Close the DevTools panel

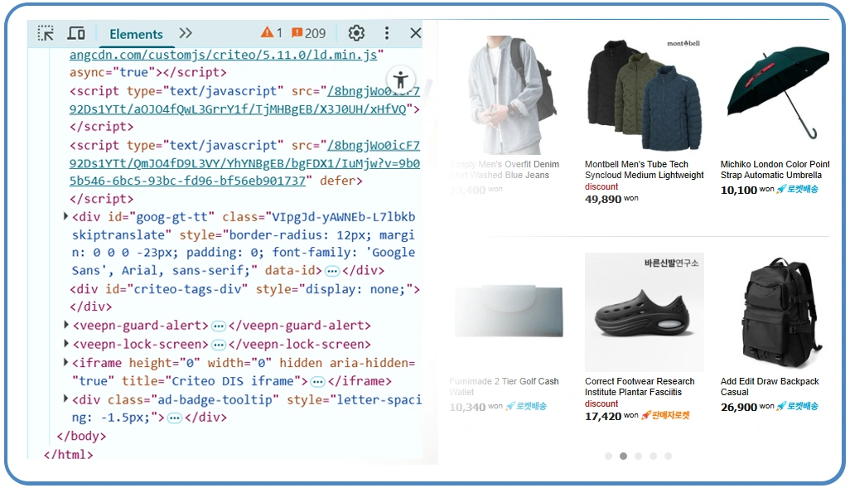(x=416, y=33)
